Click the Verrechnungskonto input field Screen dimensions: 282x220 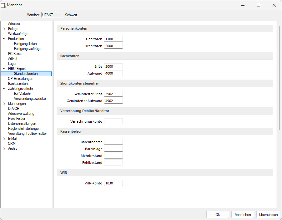pyautogui.click(x=113, y=121)
